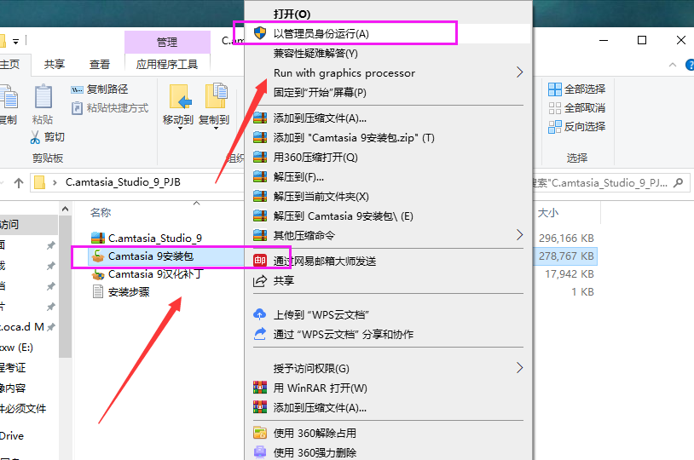
Task: Click the navigation pane scrollbar up arrow
Action: [65, 209]
